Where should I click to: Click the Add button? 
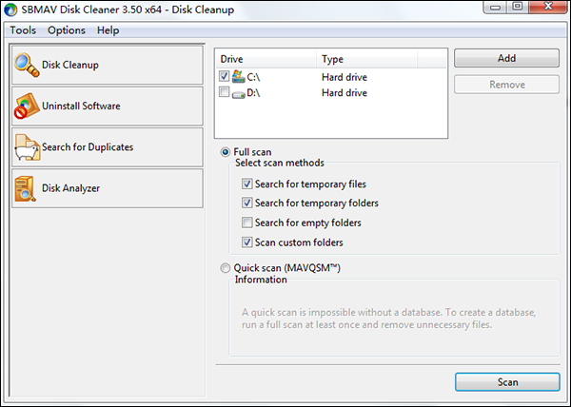point(506,58)
